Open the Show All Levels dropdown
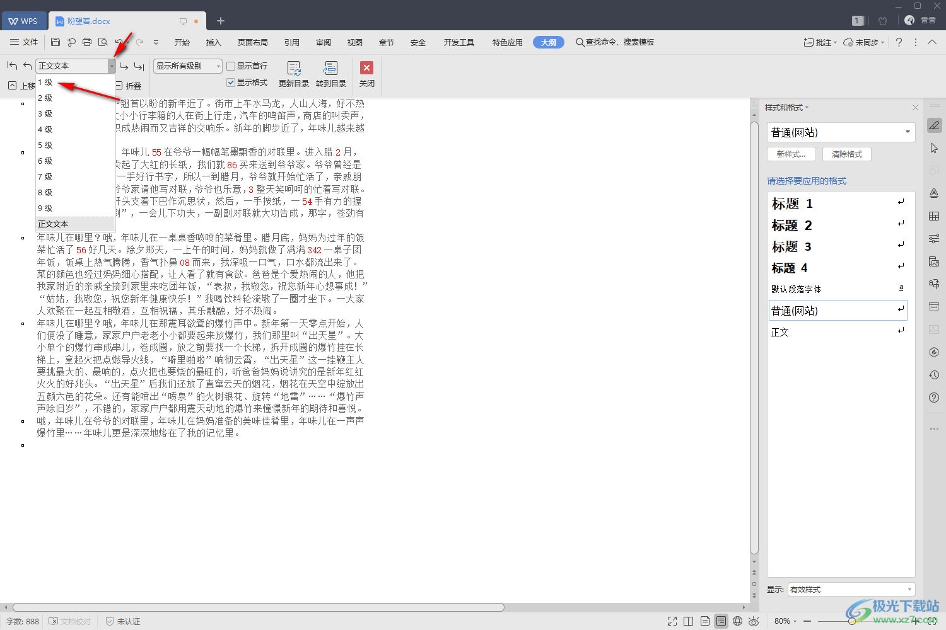This screenshot has width=946, height=630. tap(188, 66)
